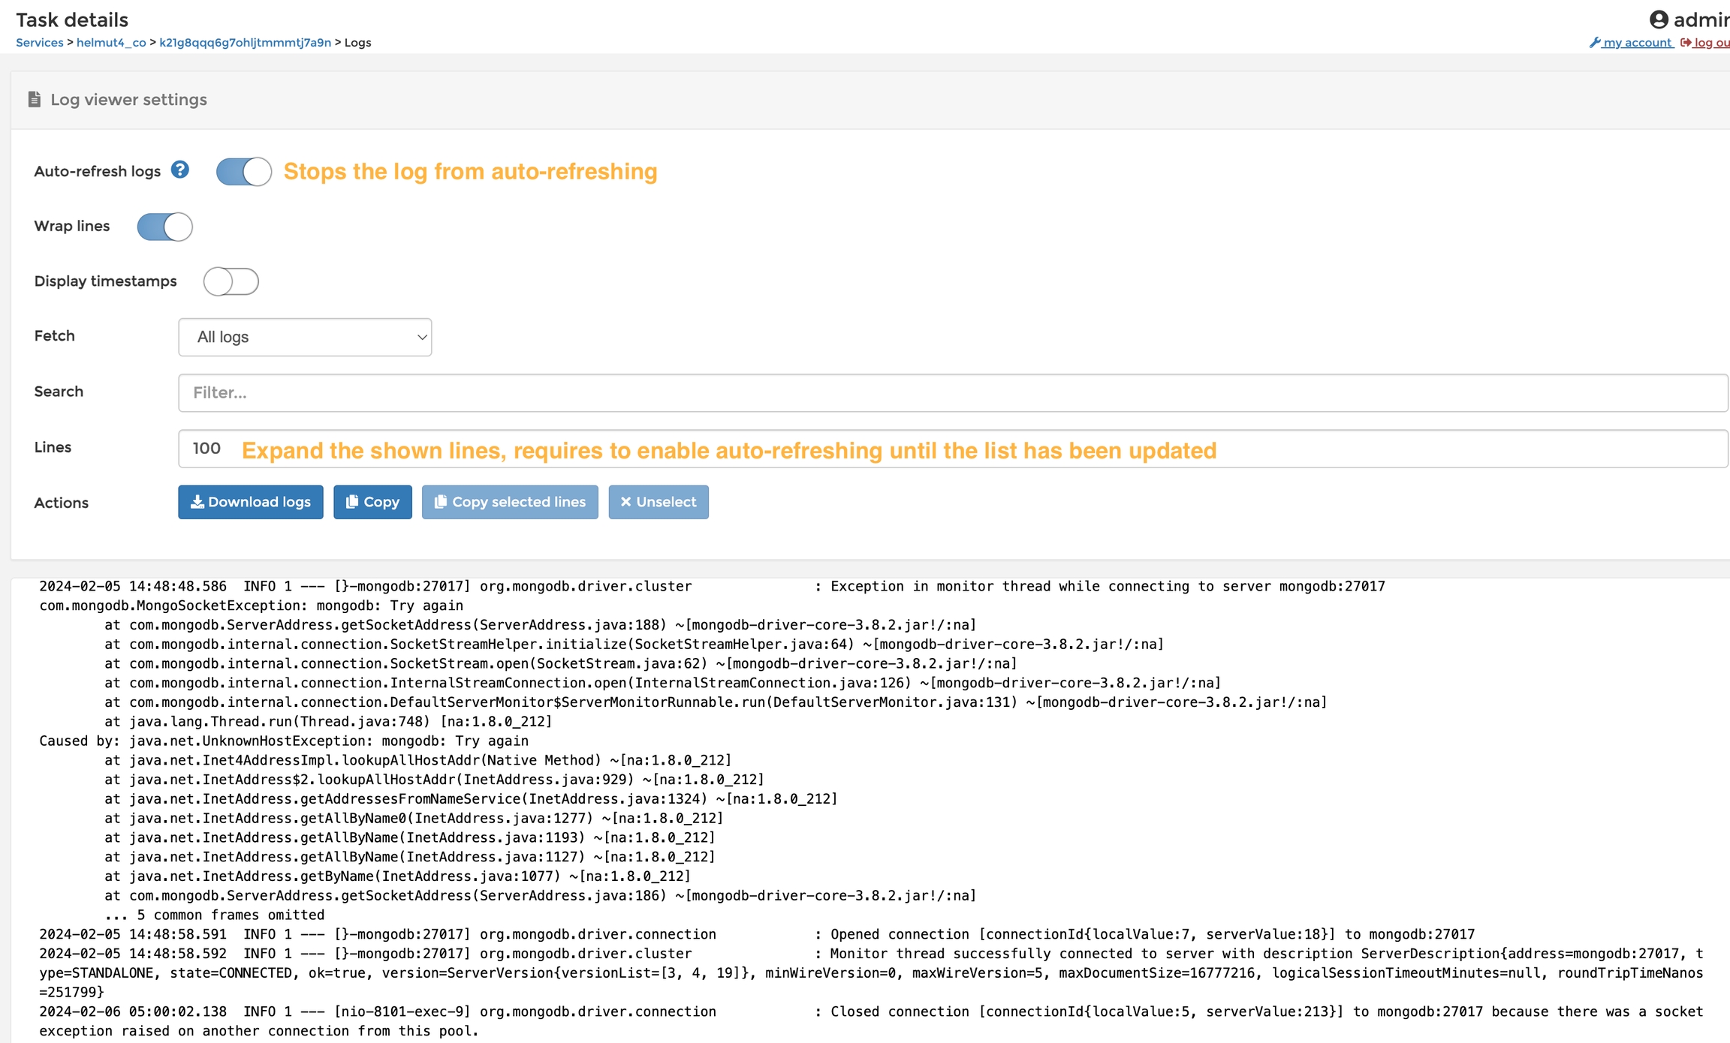
Task: Click the Unselect button
Action: pyautogui.click(x=658, y=502)
